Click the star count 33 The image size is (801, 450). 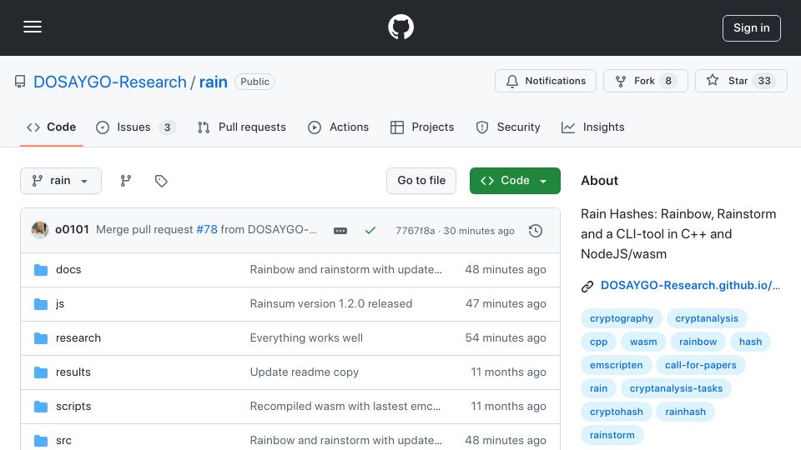pos(764,81)
